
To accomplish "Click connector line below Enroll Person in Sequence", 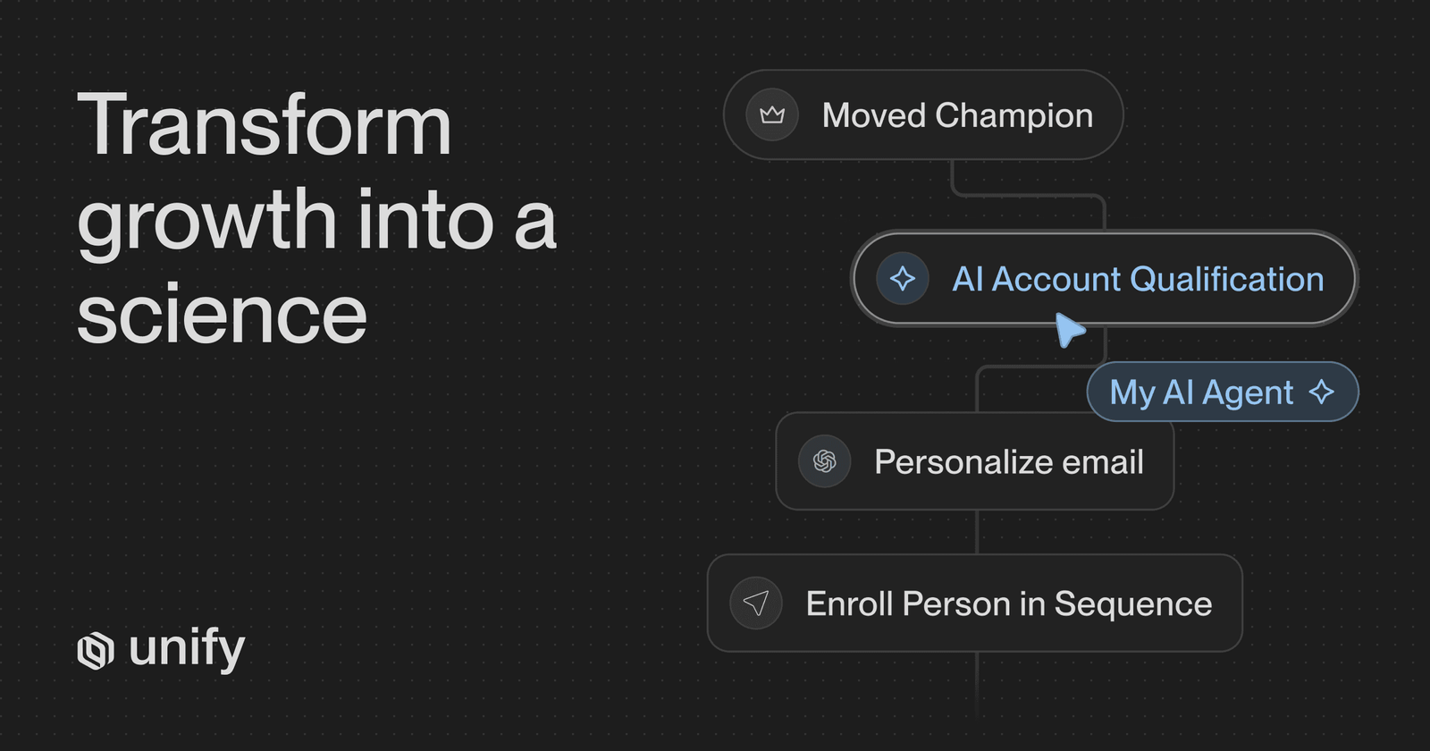I will [x=977, y=684].
